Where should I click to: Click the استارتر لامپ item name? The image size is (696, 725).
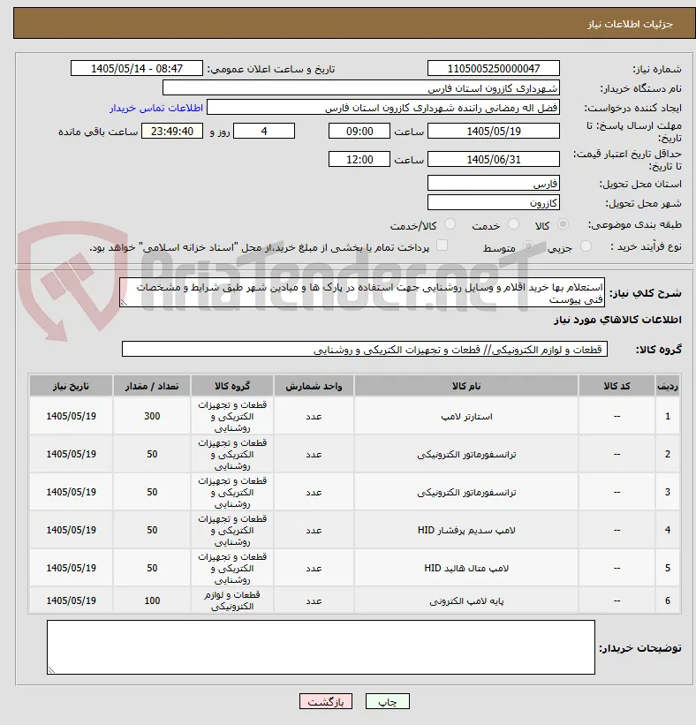coord(466,416)
